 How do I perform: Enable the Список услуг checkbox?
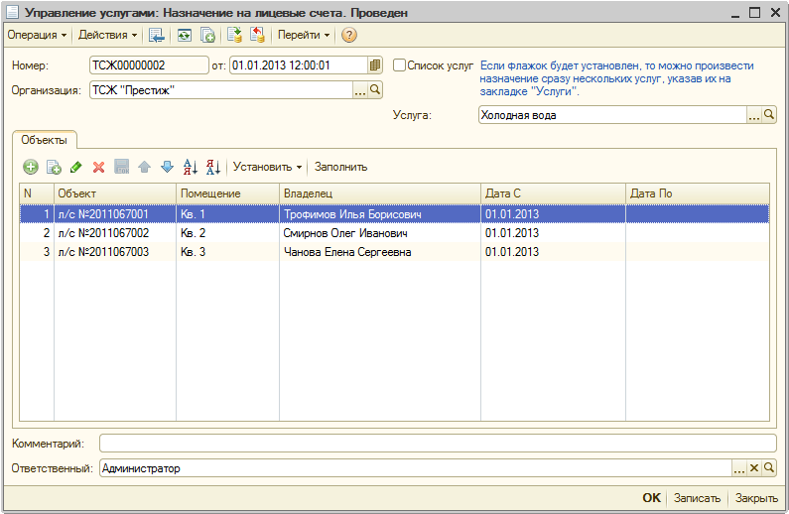click(x=400, y=65)
